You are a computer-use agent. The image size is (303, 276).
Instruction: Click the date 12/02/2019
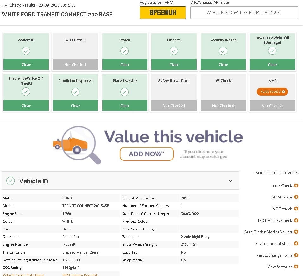pos(71,260)
